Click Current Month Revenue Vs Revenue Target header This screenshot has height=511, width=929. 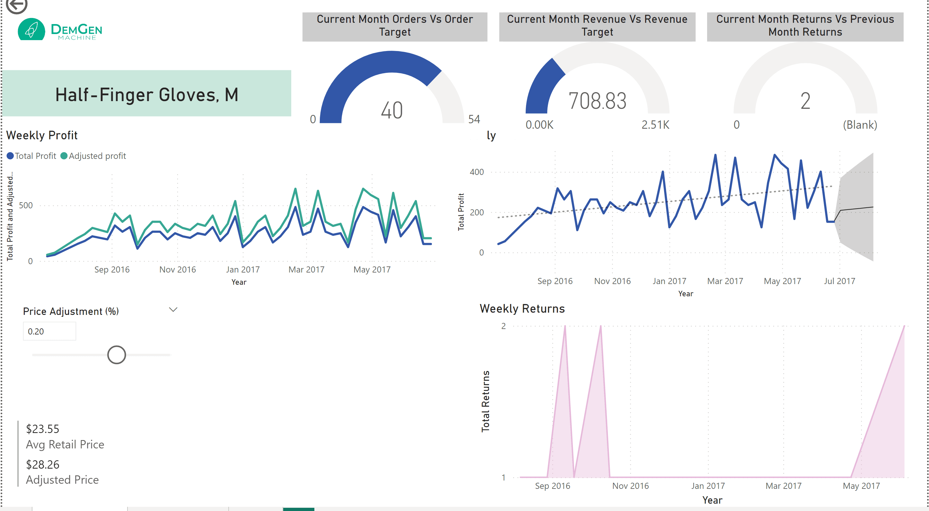597,26
